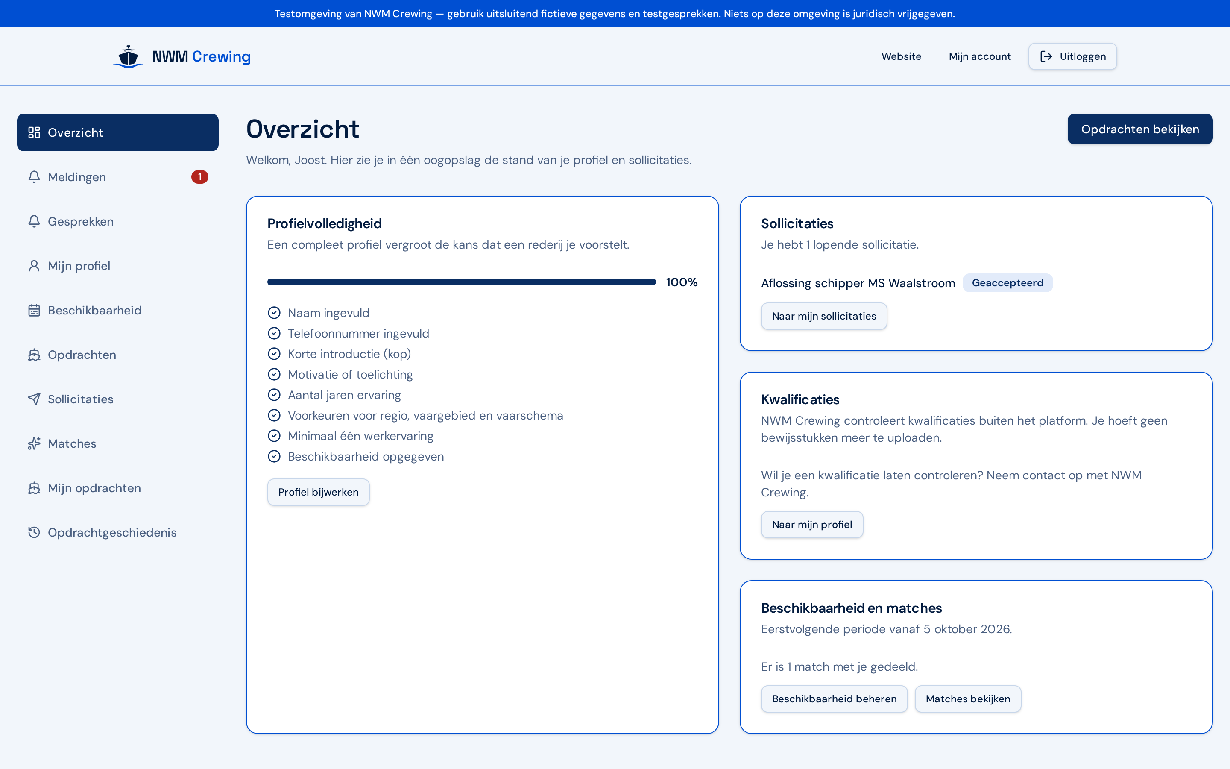Open Sollicitaties in the sidebar

point(118,399)
